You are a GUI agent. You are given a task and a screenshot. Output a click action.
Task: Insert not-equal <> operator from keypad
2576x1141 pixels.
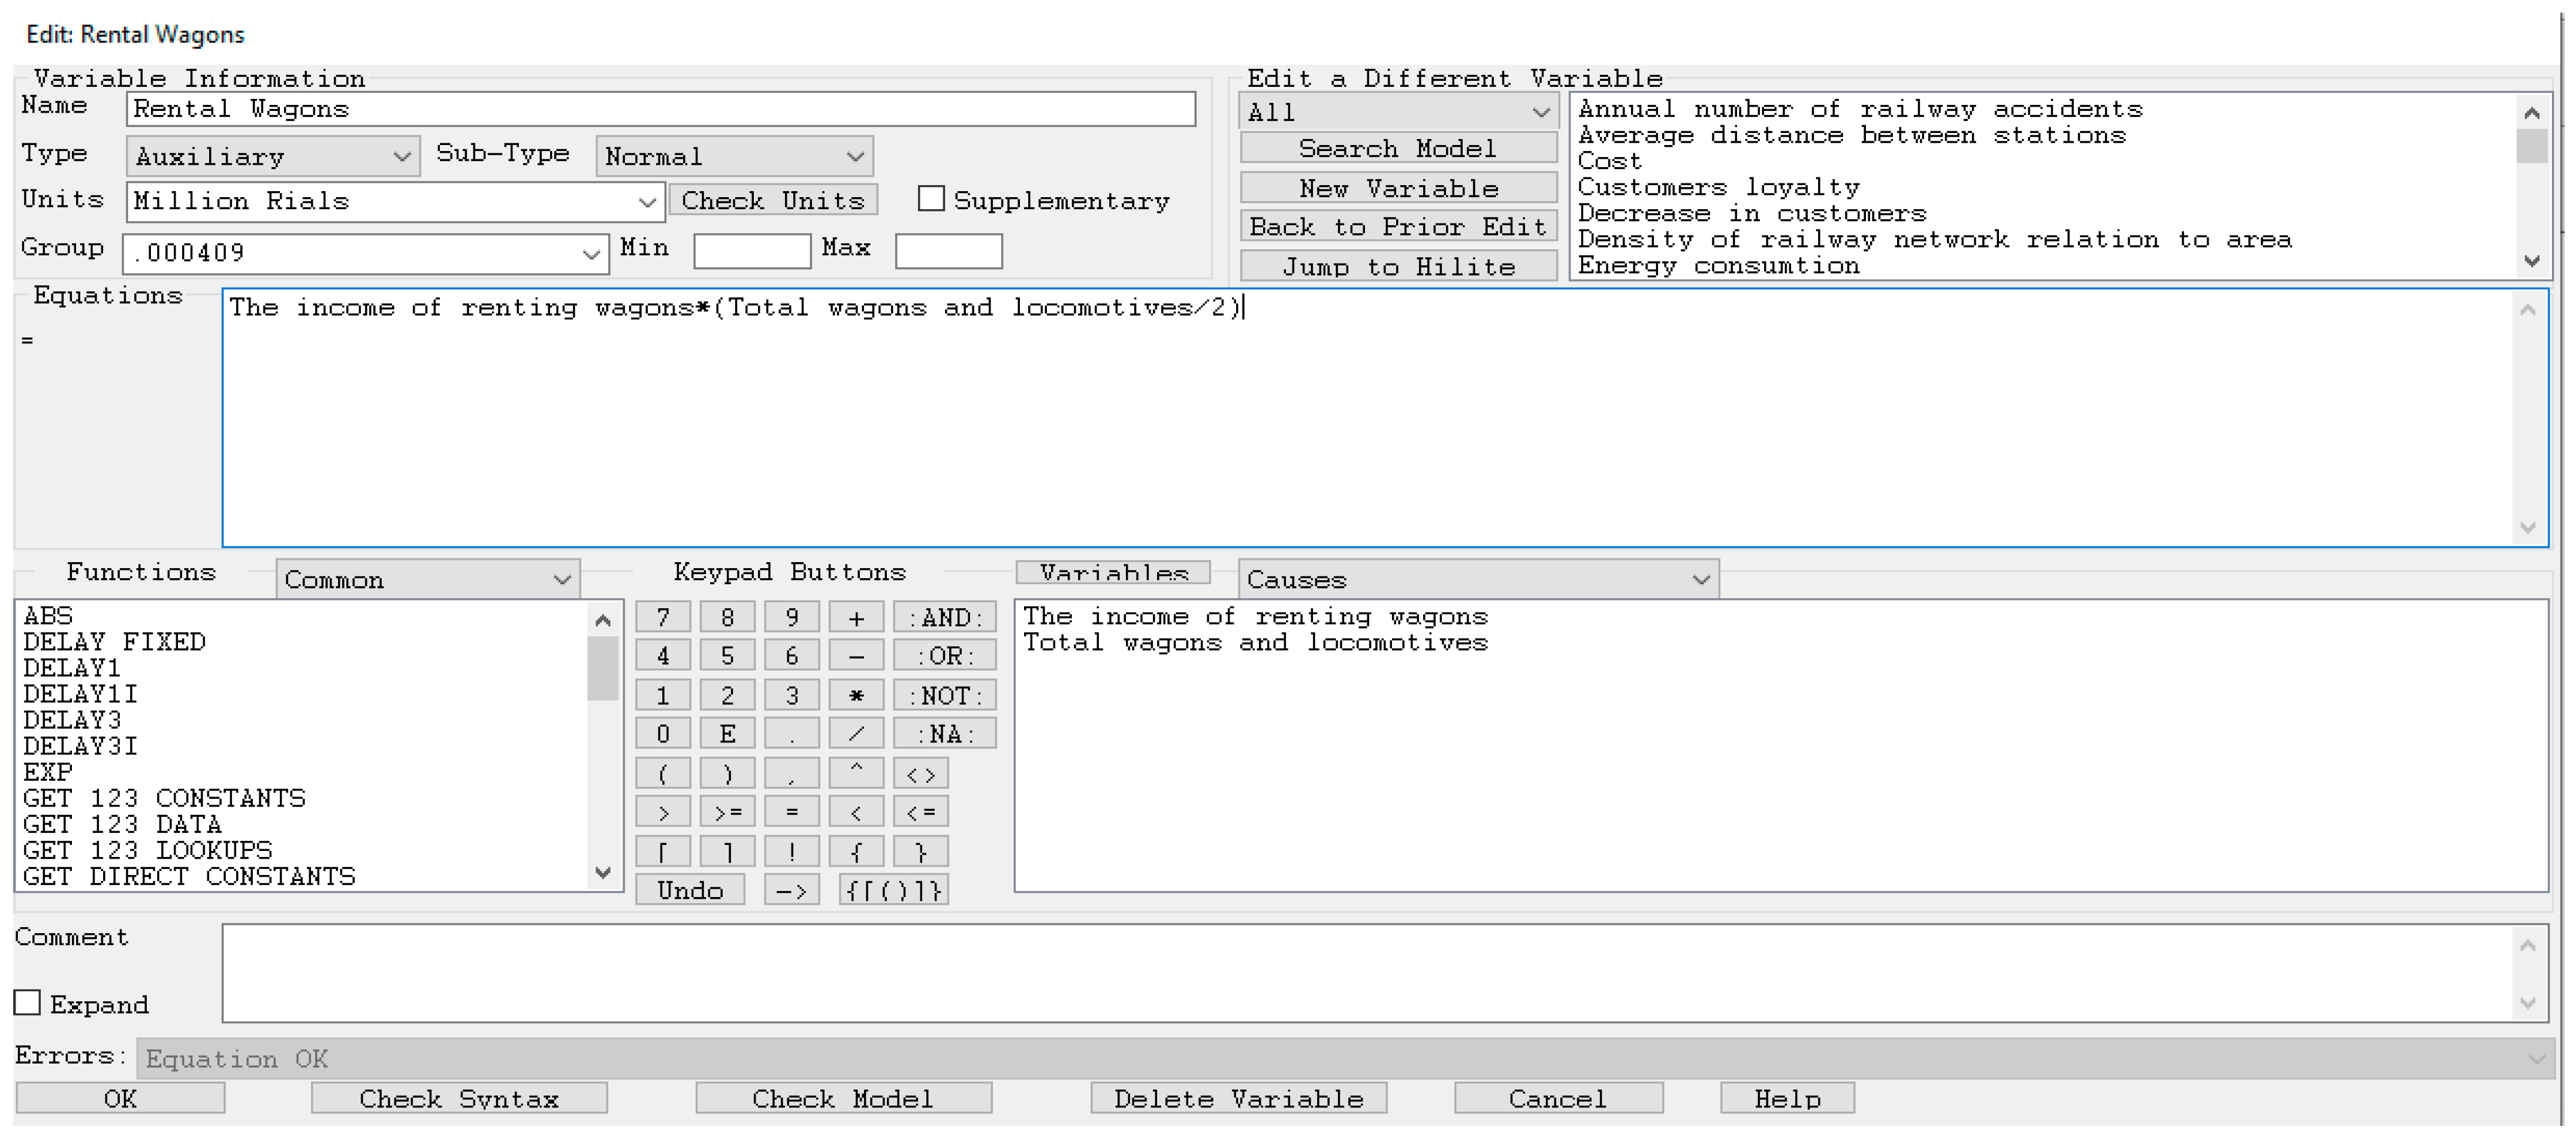click(920, 774)
